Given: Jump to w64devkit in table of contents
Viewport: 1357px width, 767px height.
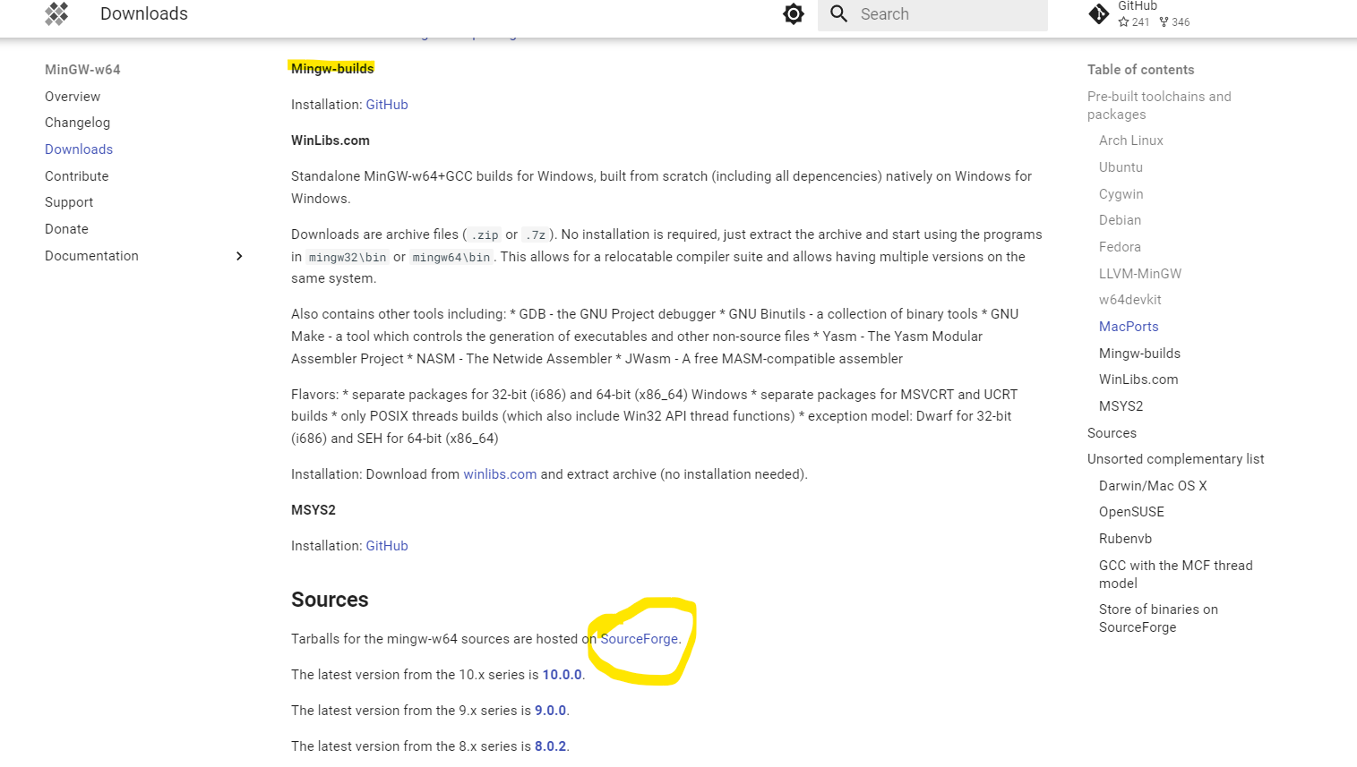Looking at the screenshot, I should tap(1130, 300).
